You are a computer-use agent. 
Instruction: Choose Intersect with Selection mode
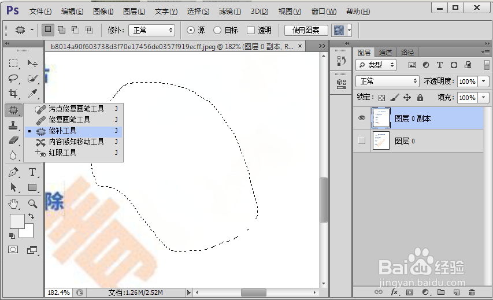tap(90, 30)
